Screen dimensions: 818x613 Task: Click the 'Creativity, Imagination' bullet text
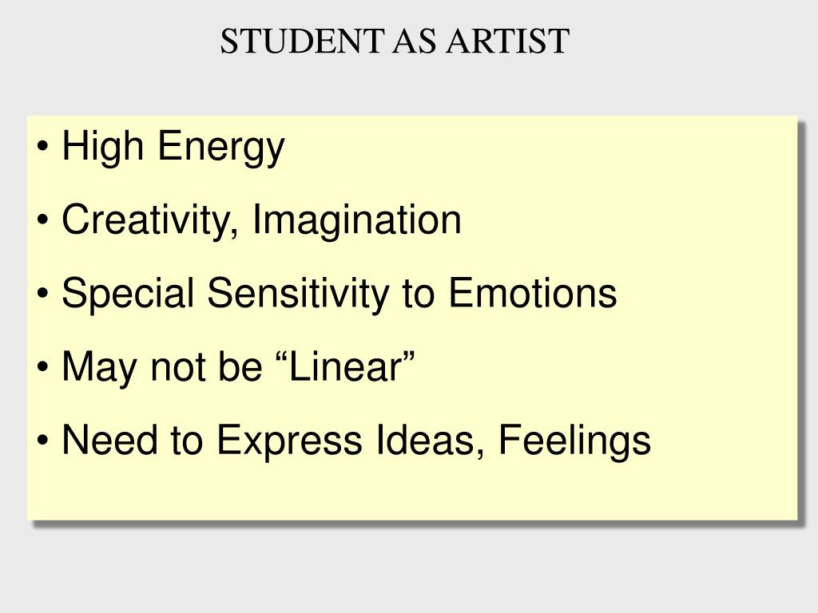[261, 221]
